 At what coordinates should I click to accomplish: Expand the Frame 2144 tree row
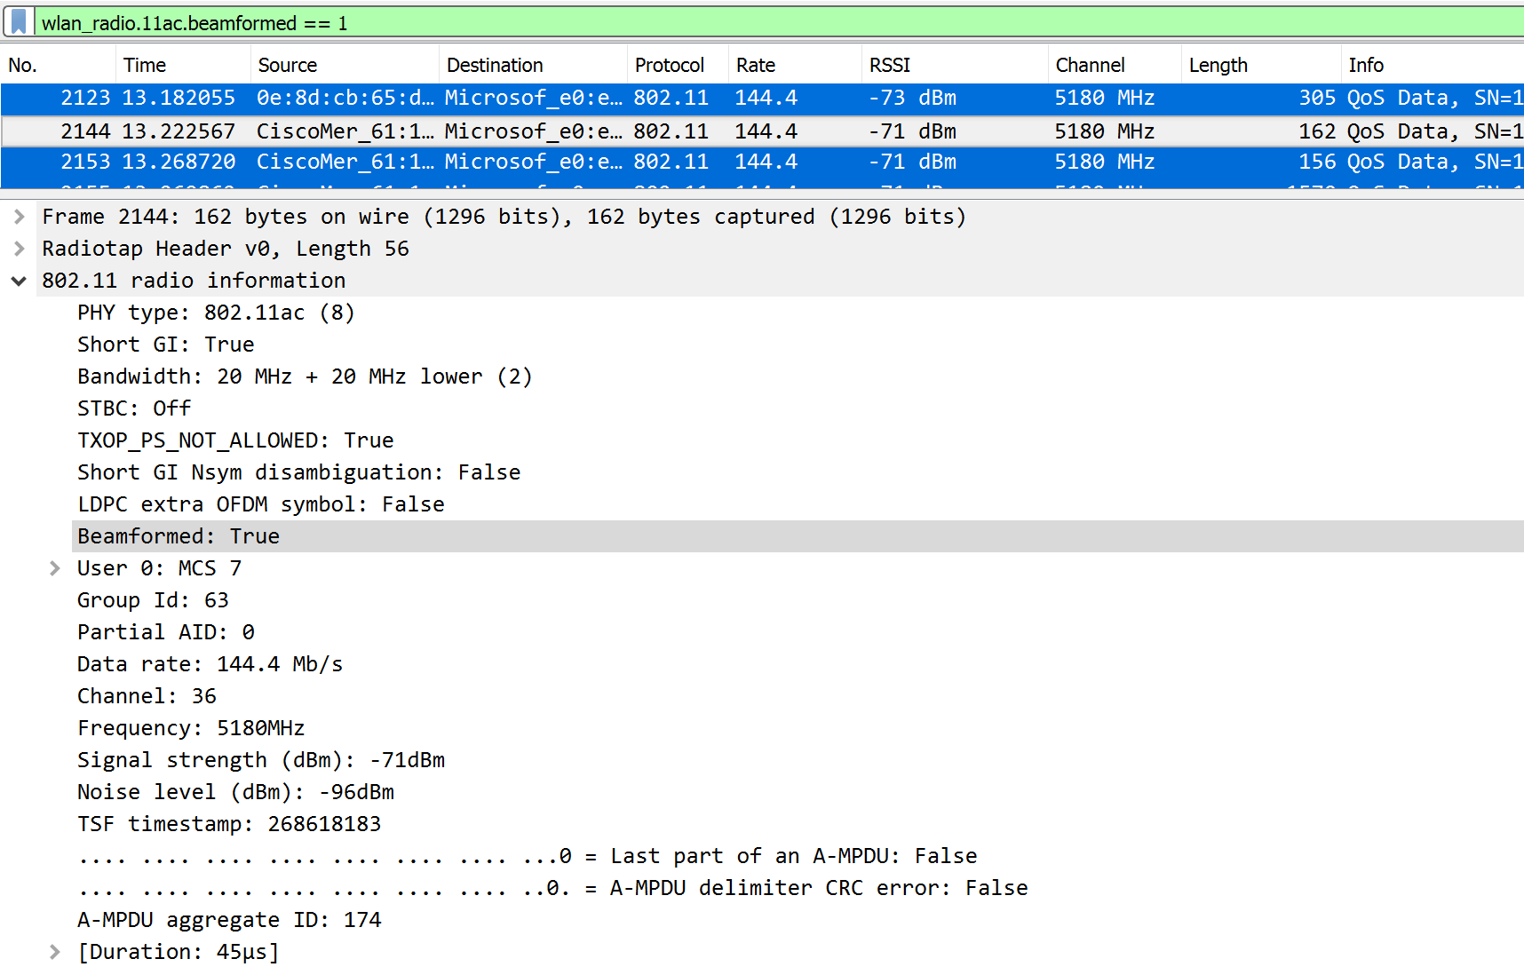[x=19, y=217]
